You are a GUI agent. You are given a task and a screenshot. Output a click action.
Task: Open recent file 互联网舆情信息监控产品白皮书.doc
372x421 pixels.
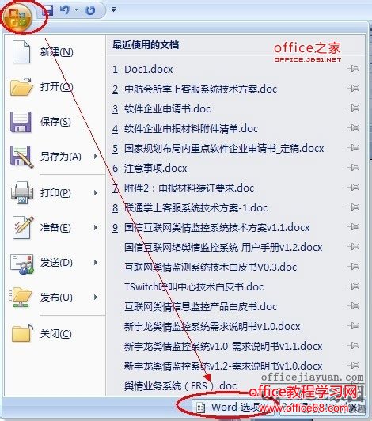click(x=200, y=306)
